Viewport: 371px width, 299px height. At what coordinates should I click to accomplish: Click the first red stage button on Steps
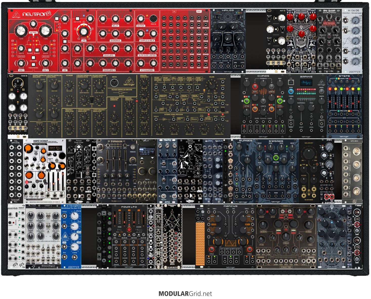330,89
